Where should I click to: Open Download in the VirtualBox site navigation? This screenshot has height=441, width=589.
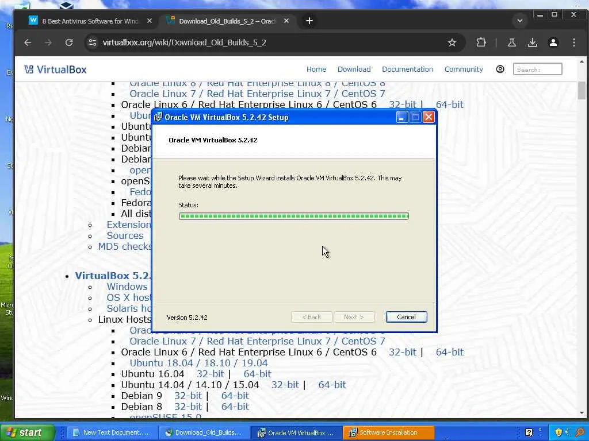coord(354,69)
